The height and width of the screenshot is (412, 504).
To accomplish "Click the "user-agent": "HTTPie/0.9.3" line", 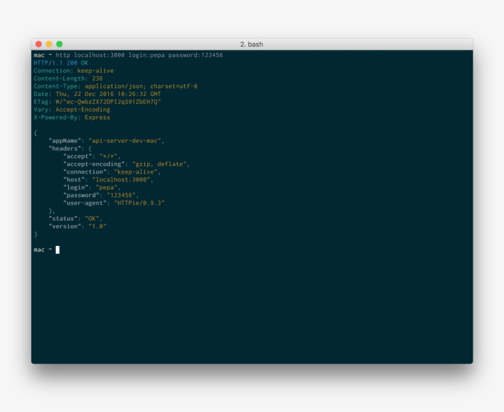I will pos(114,203).
